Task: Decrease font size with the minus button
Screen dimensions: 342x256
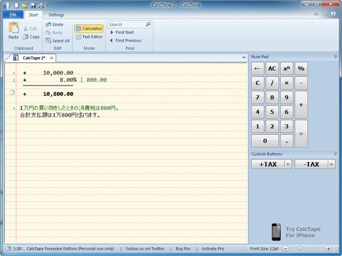Action: pos(285,249)
